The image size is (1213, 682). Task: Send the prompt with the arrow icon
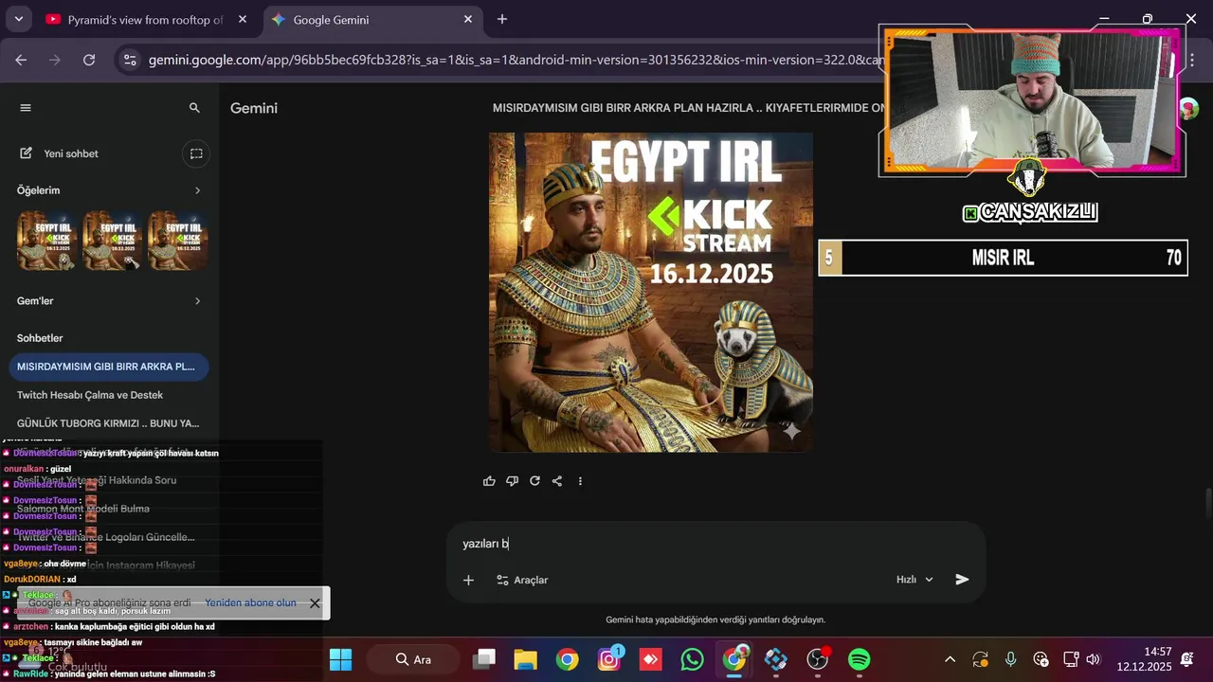coord(962,580)
